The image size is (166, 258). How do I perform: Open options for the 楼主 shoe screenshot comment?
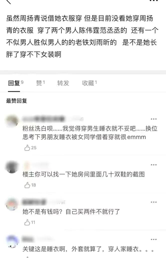click(154, 165)
